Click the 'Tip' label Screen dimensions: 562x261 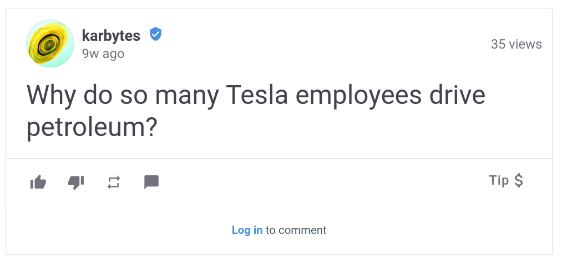(499, 180)
